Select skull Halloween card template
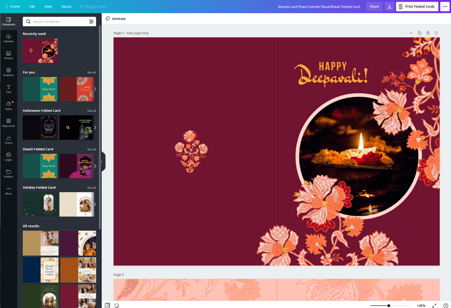Screen dimensions: 451x308 point(40,128)
